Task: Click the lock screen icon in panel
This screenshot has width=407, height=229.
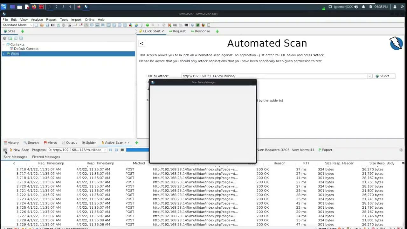Action: point(395,7)
